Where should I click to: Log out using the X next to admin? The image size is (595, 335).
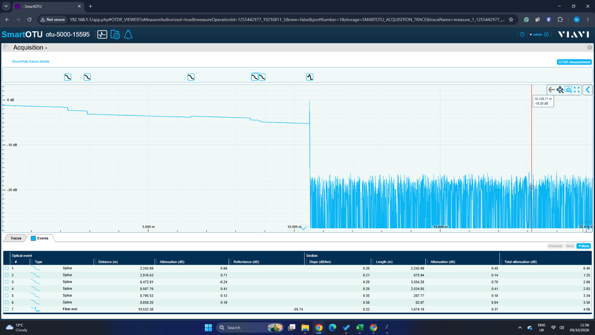546,34
